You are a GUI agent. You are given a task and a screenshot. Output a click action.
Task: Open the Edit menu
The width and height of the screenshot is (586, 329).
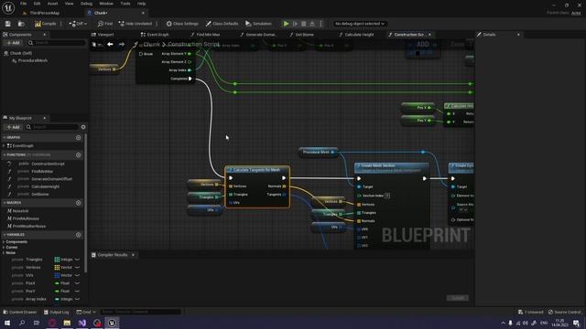click(37, 4)
